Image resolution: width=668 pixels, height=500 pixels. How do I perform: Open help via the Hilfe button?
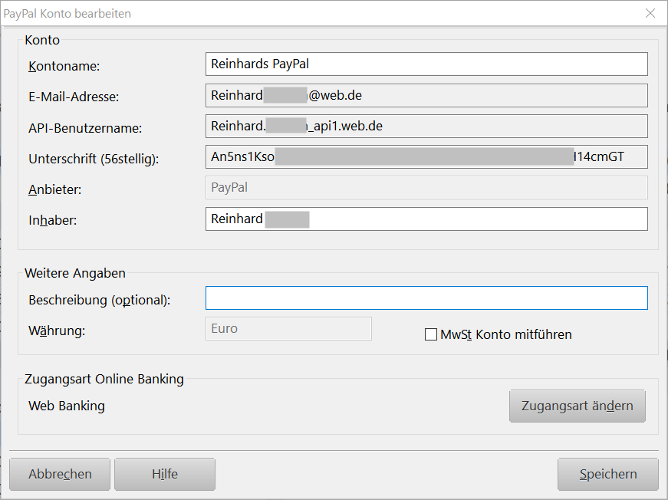pos(165,474)
